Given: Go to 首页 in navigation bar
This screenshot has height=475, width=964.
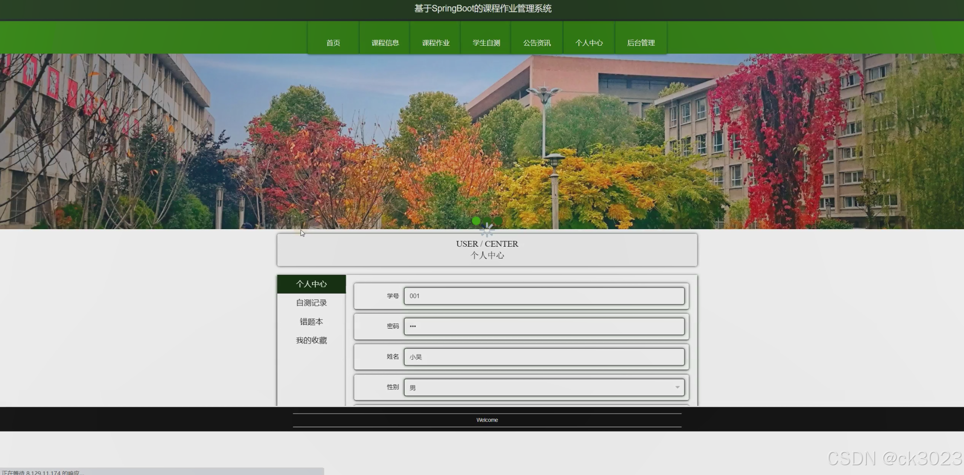Looking at the screenshot, I should point(333,43).
